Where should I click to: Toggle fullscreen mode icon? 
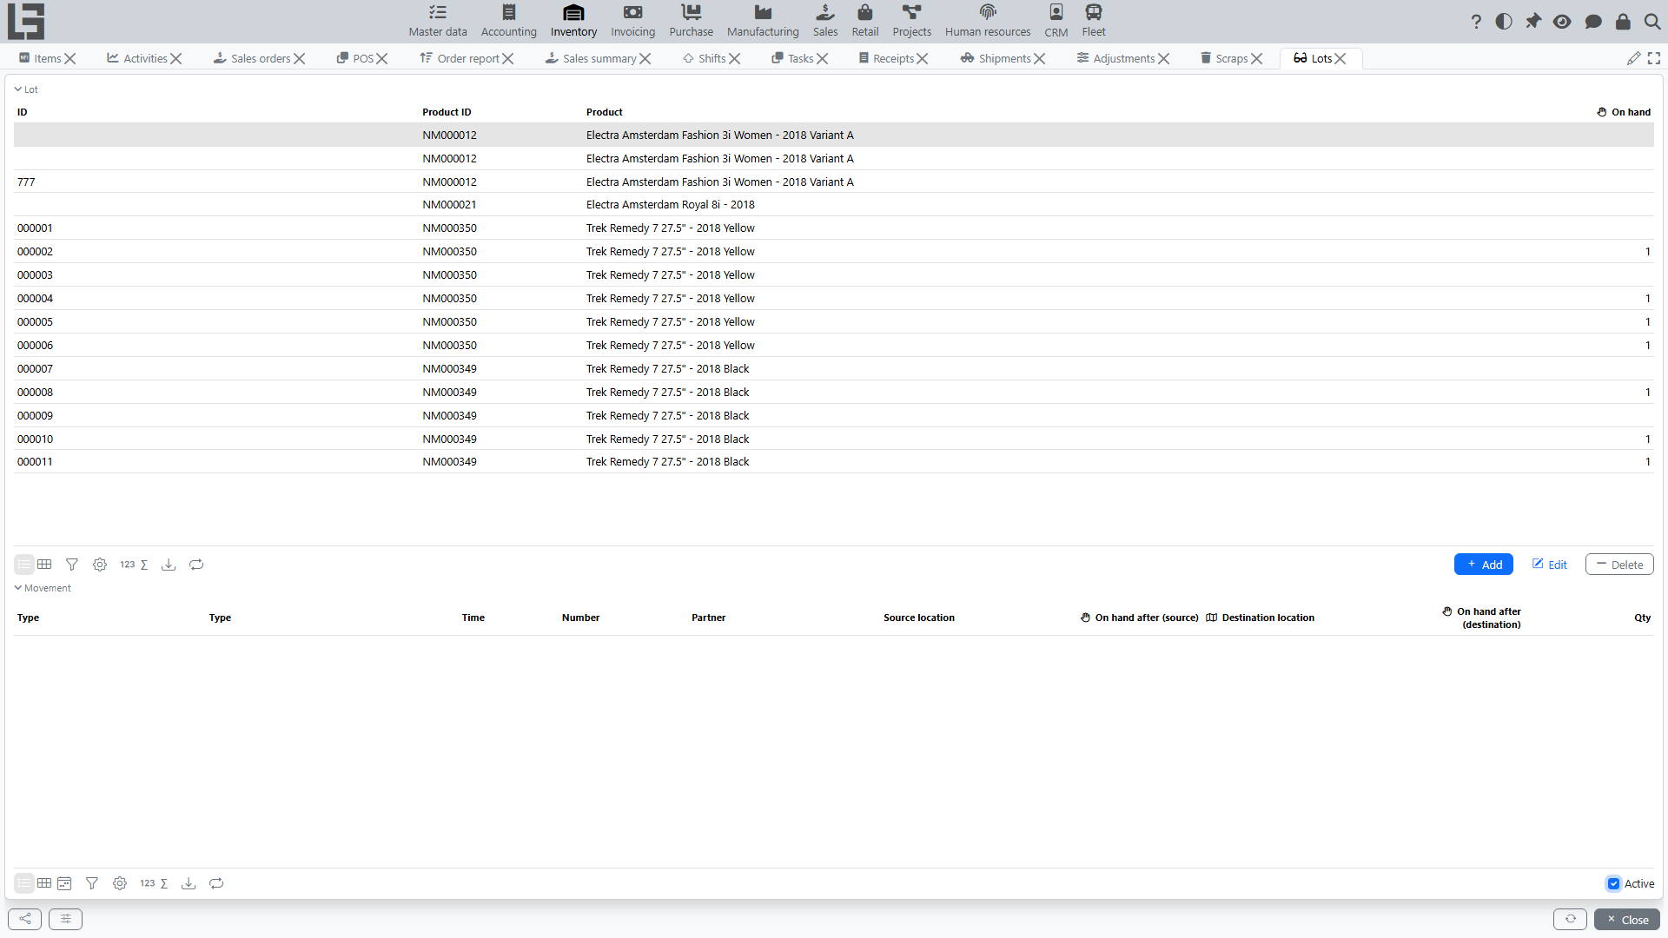point(1654,58)
